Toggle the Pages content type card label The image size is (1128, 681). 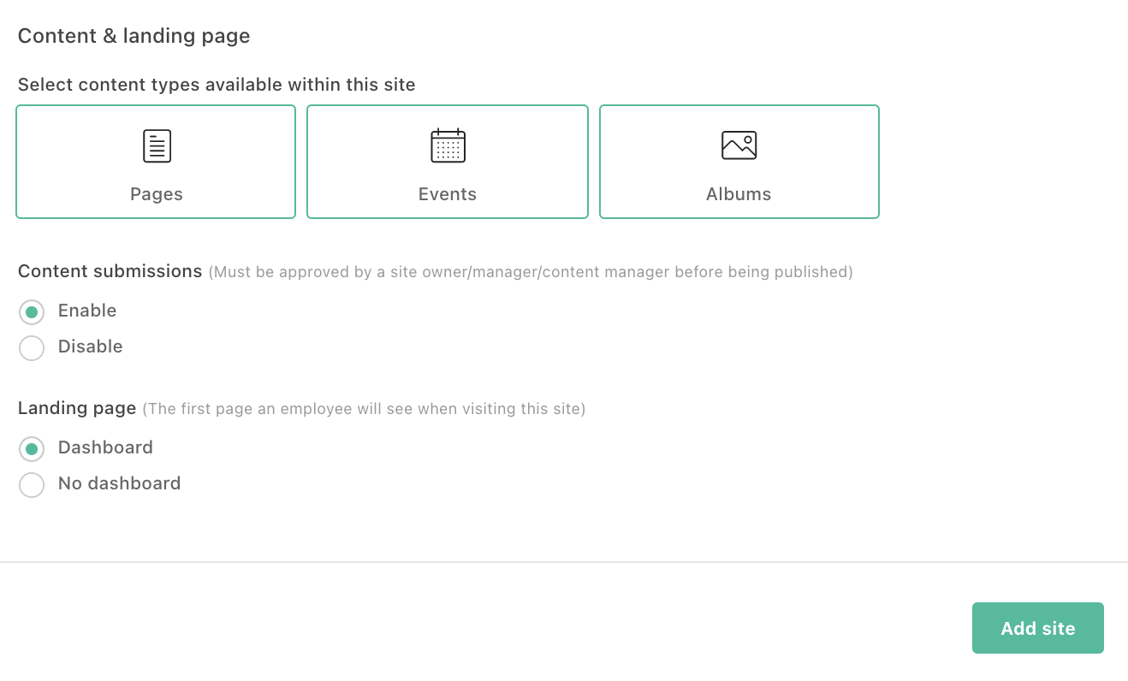[x=157, y=194]
